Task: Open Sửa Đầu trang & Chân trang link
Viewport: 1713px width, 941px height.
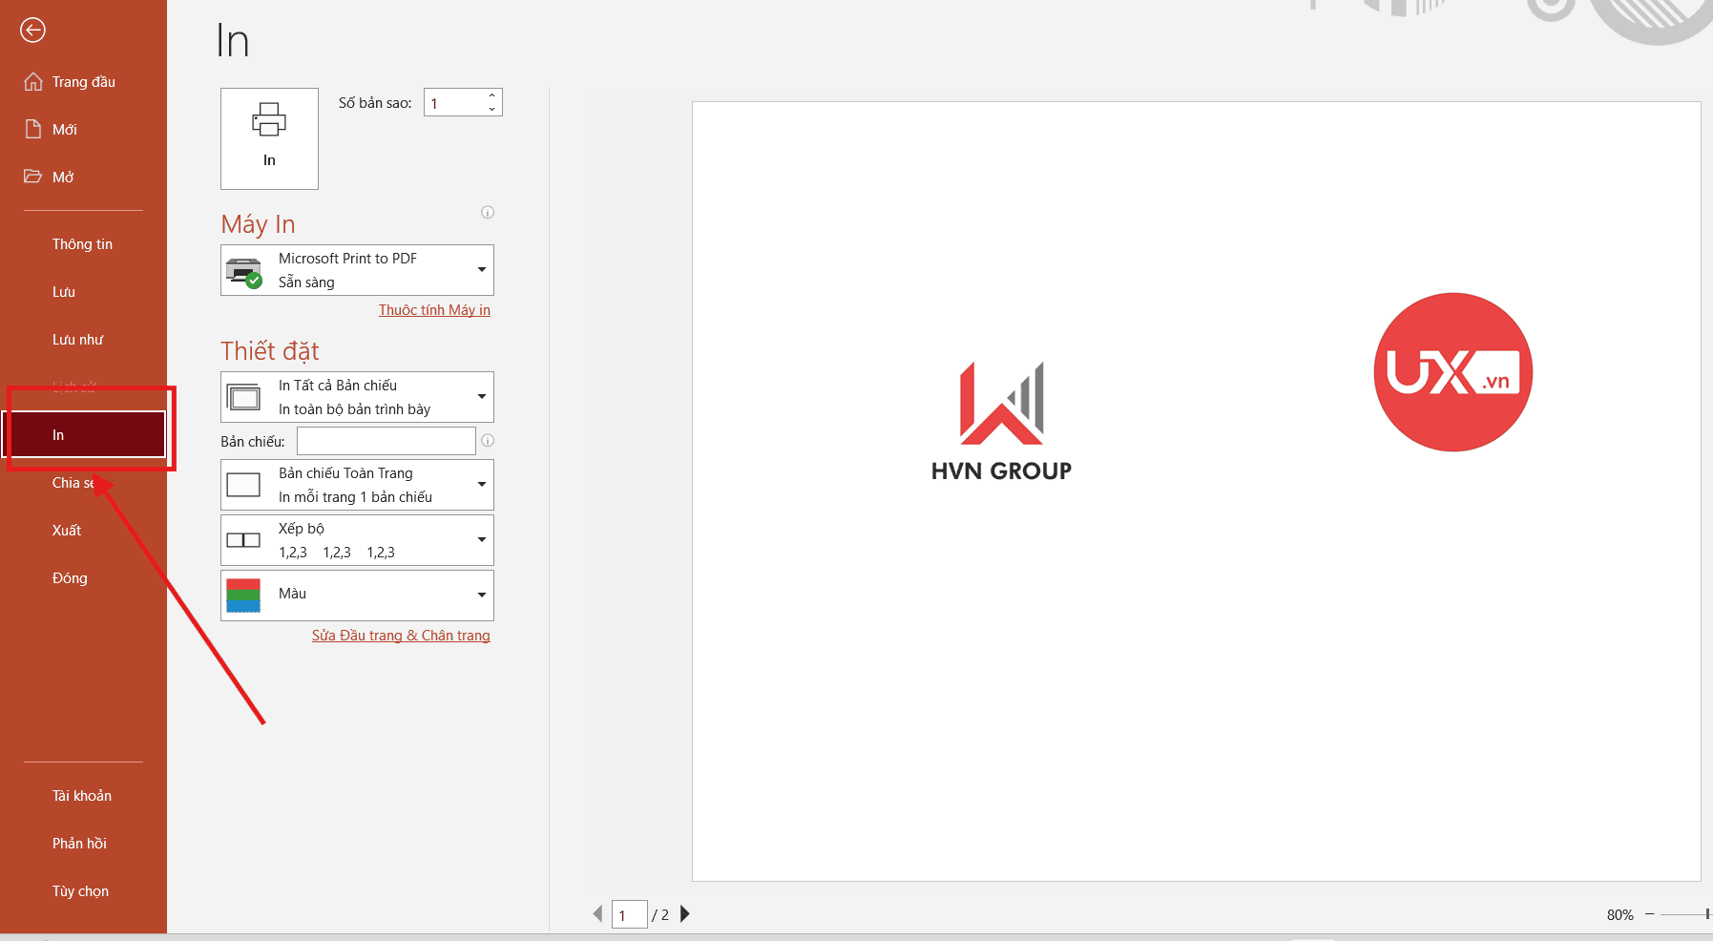Action: tap(401, 636)
